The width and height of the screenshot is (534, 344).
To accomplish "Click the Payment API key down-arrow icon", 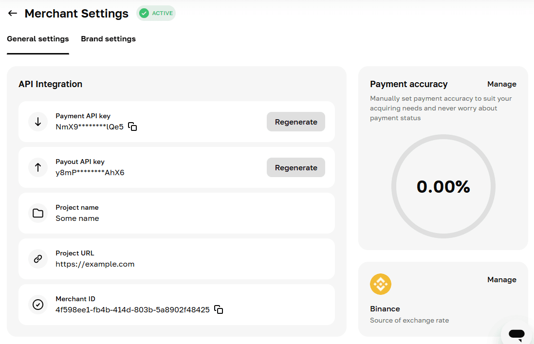I will tap(38, 122).
